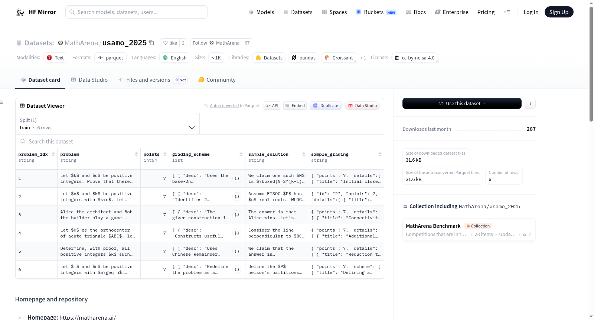Viewport: 594px width, 320px height.
Task: Select the English language tag
Action: [x=175, y=58]
